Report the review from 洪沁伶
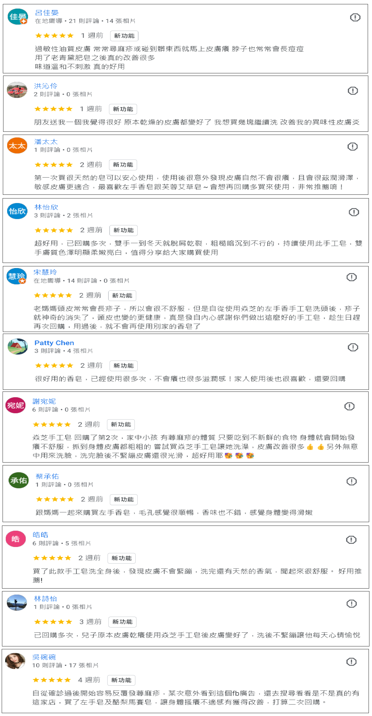Viewport: 372px width, 716px height. (x=353, y=91)
